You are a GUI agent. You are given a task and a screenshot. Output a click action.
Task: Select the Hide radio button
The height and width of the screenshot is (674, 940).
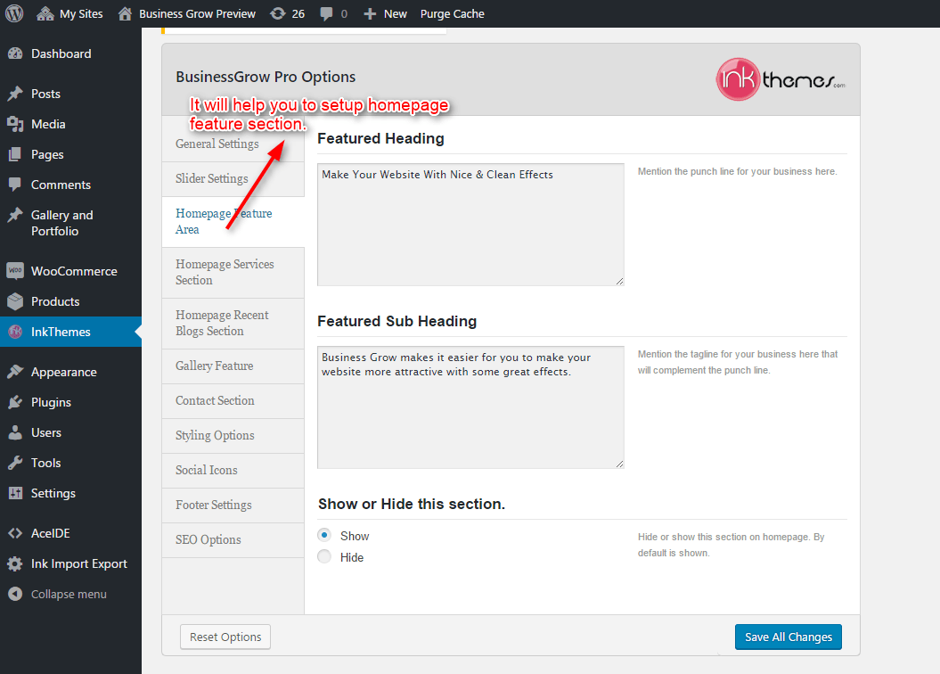pos(324,556)
